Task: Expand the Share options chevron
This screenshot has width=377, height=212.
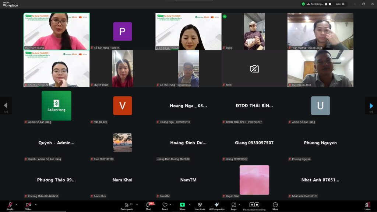Action: coord(190,205)
